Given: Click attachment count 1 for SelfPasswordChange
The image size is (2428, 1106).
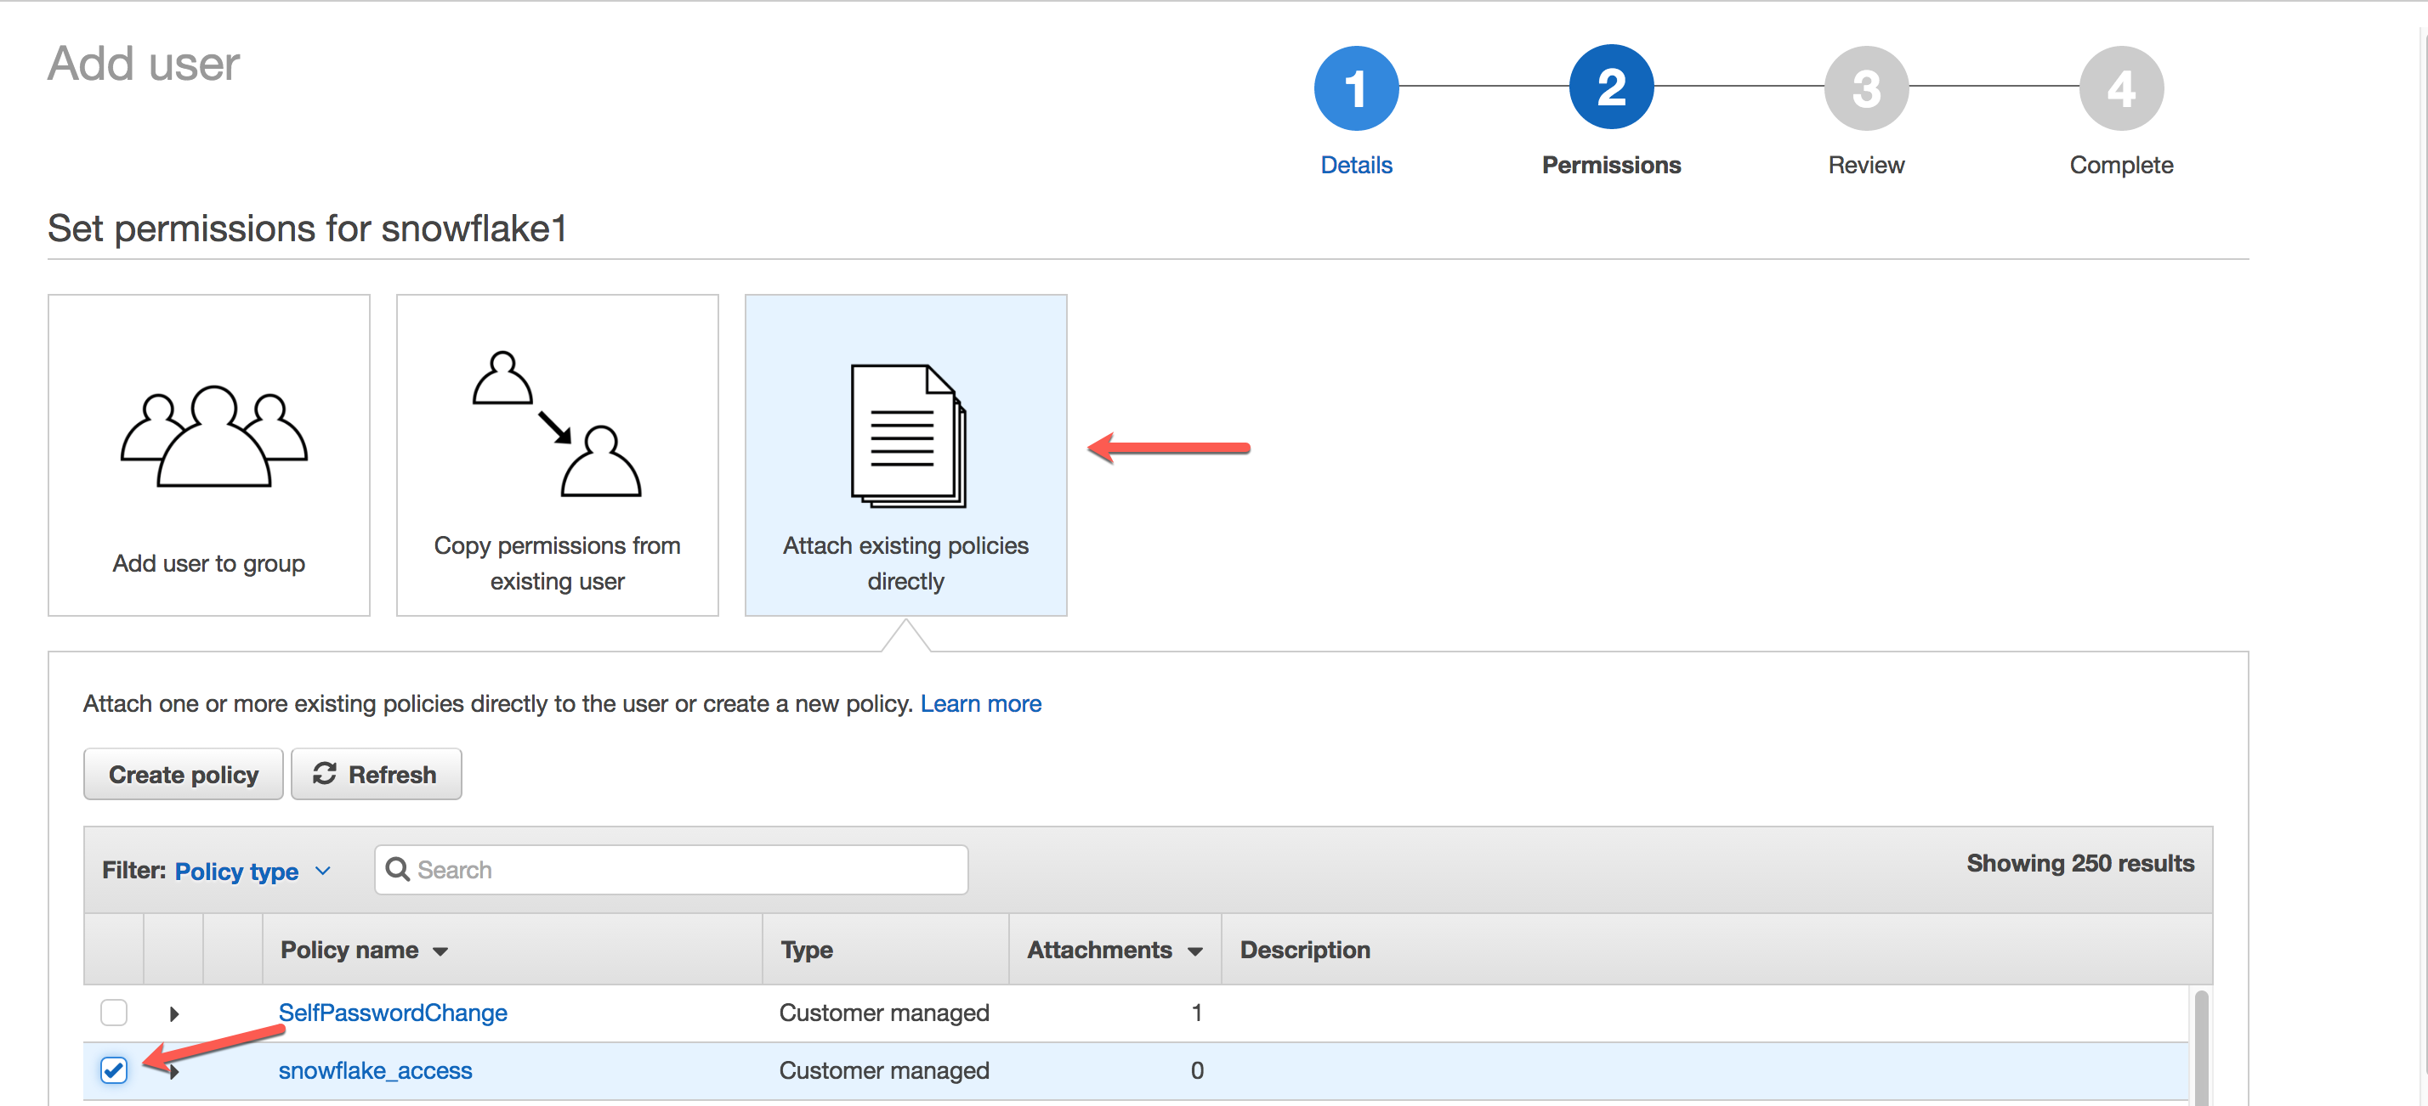Looking at the screenshot, I should 1196,1013.
